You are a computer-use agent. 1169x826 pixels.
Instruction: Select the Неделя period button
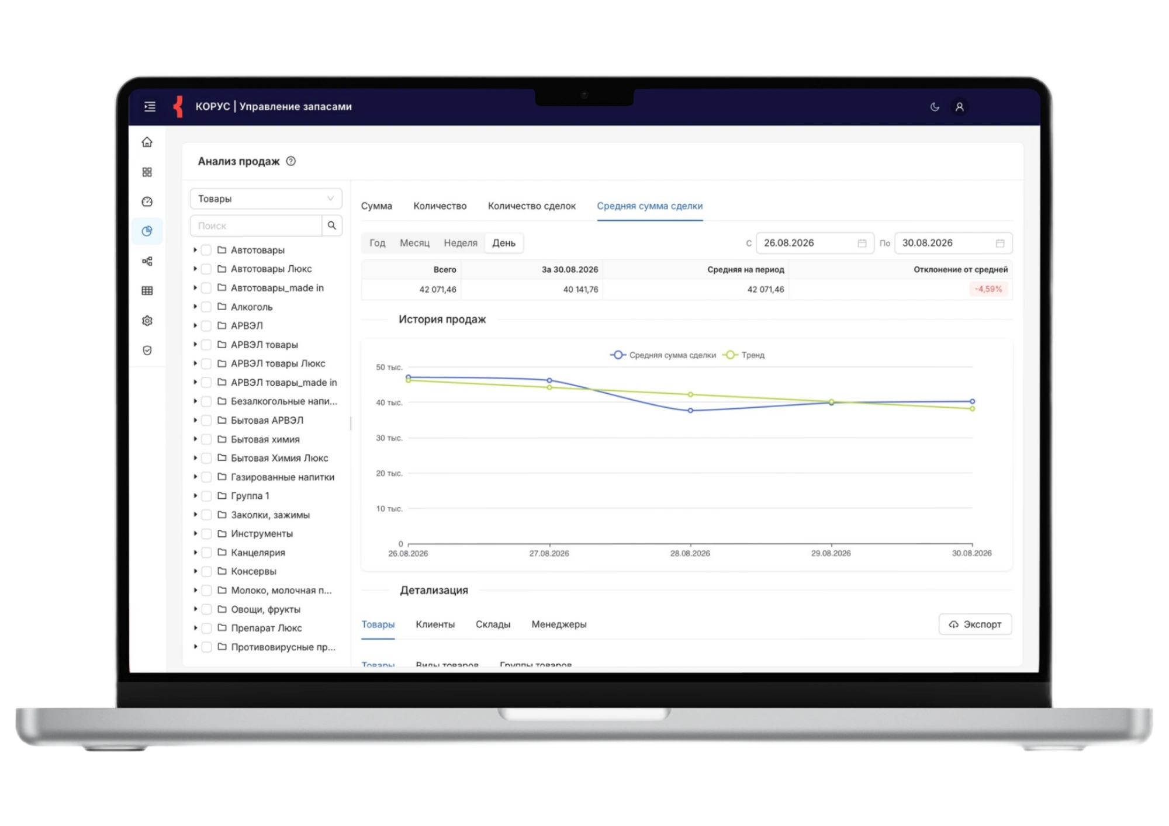[x=461, y=243]
